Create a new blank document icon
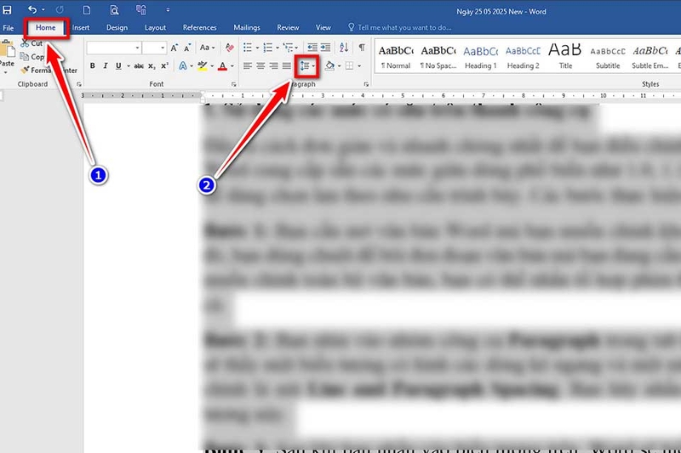The width and height of the screenshot is (681, 453). (x=87, y=10)
